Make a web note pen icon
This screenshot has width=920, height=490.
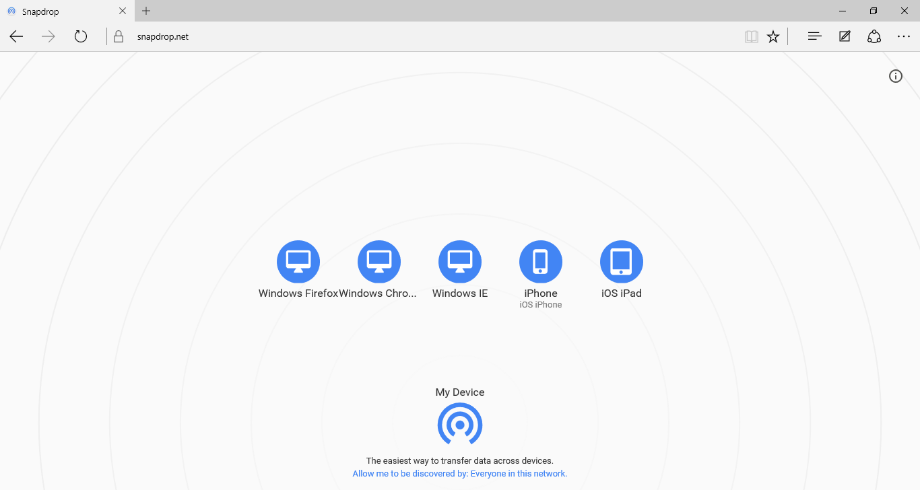coord(845,36)
